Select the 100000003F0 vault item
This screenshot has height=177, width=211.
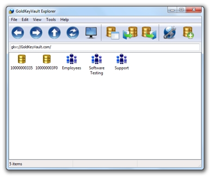pos(47,62)
